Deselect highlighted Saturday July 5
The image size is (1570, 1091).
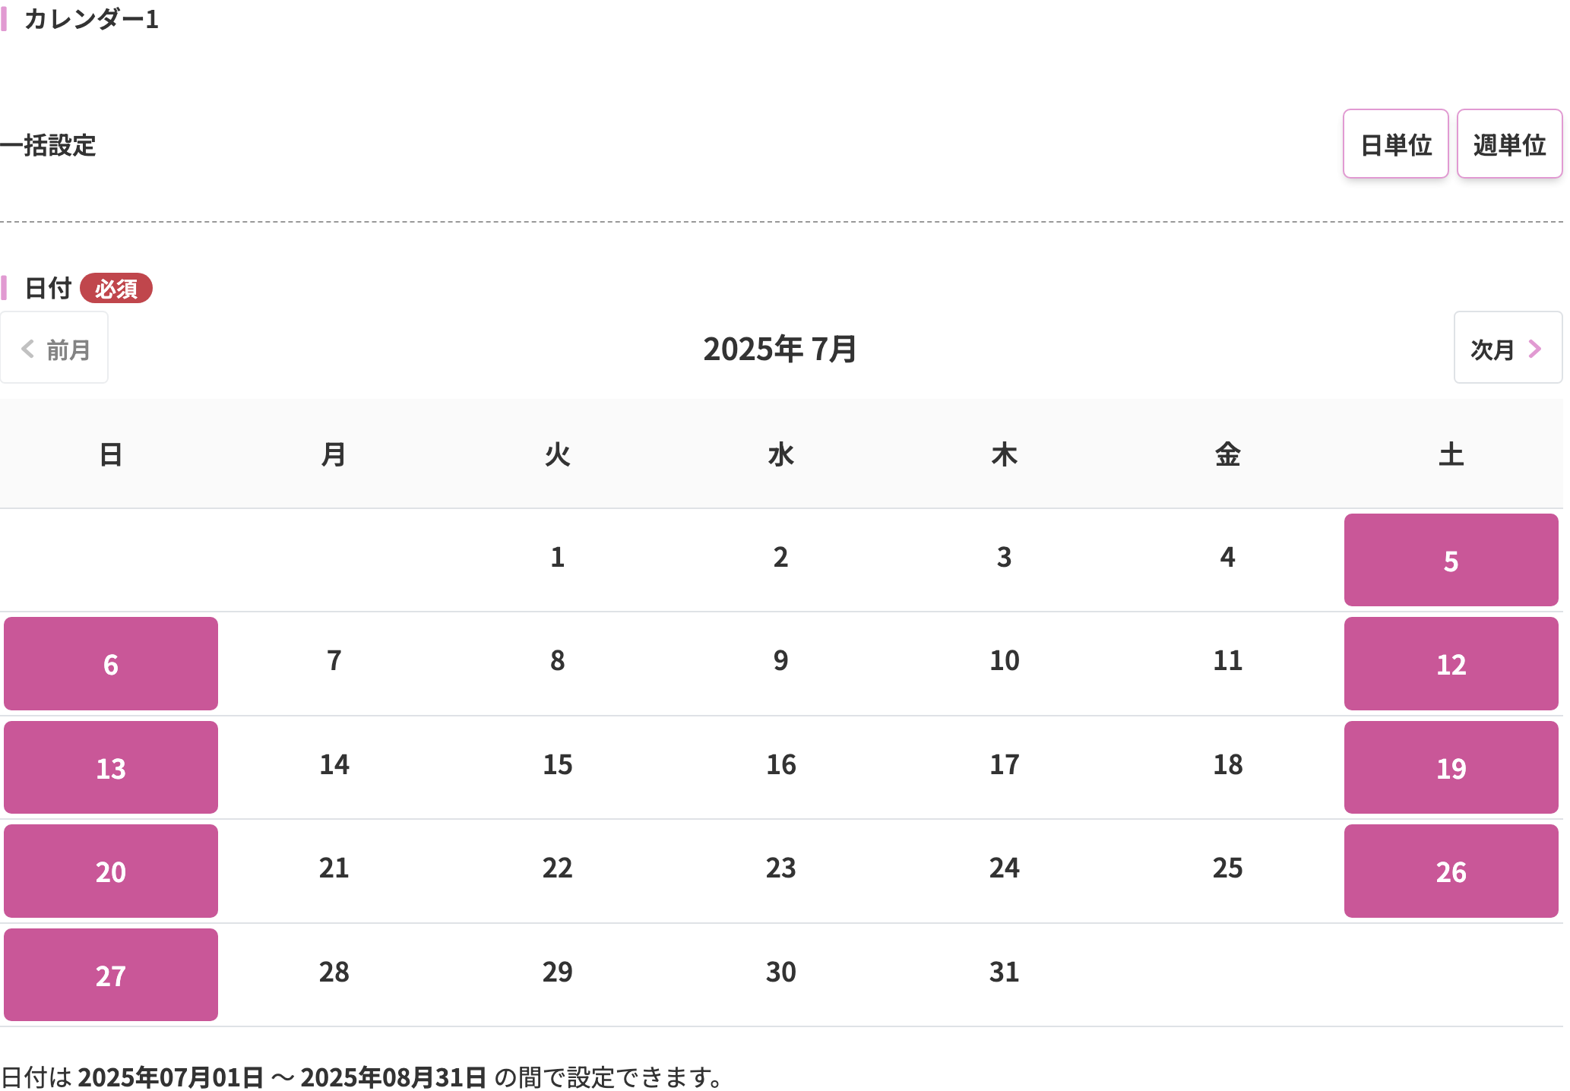[x=1450, y=560]
